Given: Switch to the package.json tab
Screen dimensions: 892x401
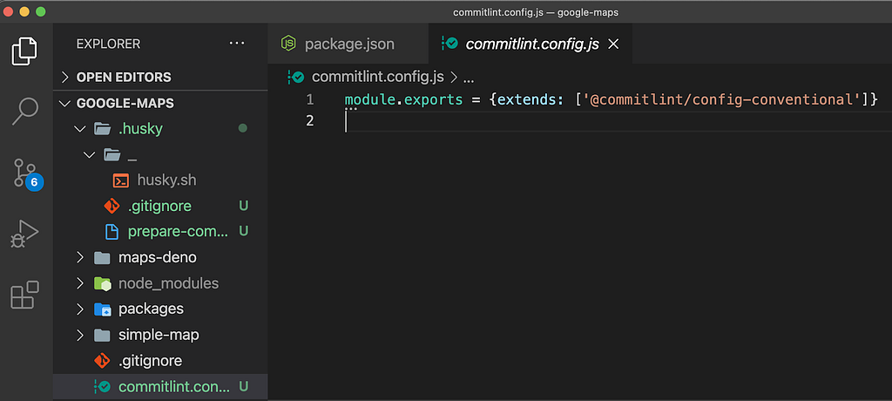Looking at the screenshot, I should tap(348, 44).
